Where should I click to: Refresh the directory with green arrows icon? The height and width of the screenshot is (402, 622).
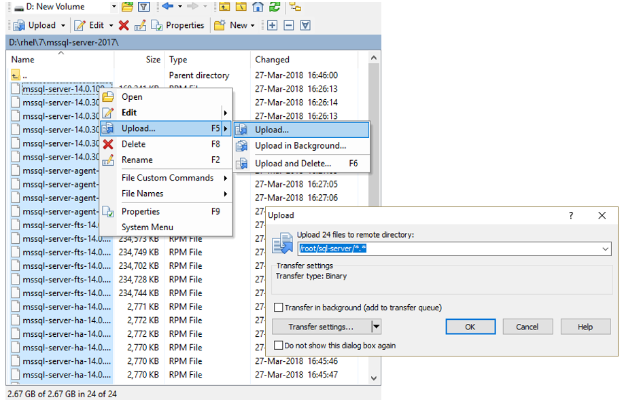pyautogui.click(x=275, y=7)
